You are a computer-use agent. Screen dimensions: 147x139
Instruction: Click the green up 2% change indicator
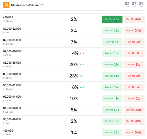click(x=82, y=65)
